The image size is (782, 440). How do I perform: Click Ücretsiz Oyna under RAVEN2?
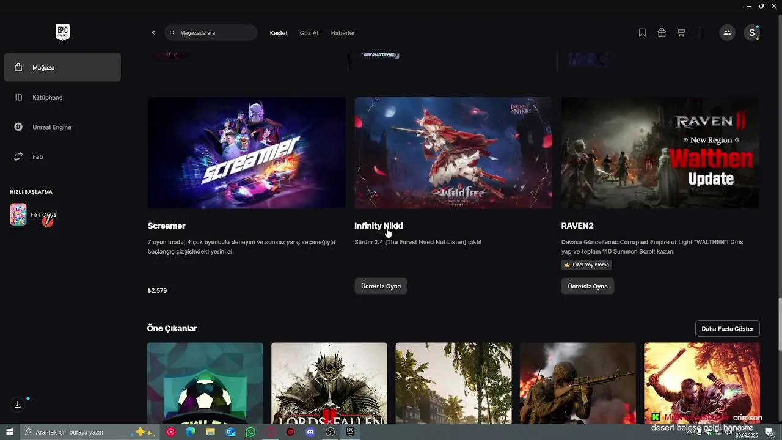588,286
